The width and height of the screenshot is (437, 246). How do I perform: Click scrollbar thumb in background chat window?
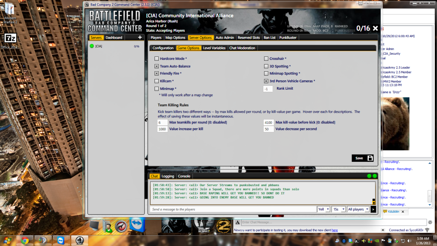(x=430, y=196)
